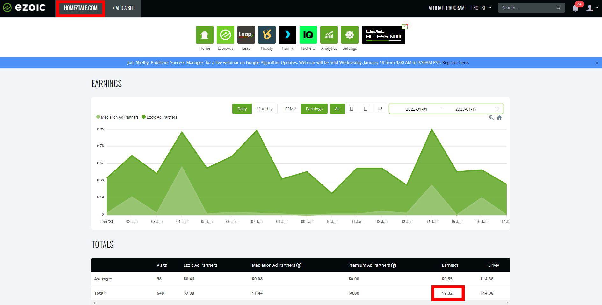Click total mediation value $1.44
Image resolution: width=602 pixels, height=305 pixels.
tap(257, 293)
